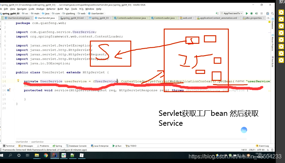This screenshot has width=285, height=163.
Task: Open the Analyze menu
Action: 40,9
